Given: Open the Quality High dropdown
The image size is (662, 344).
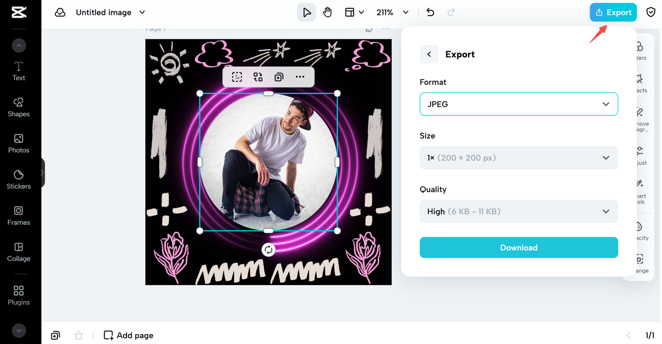Looking at the screenshot, I should point(519,212).
